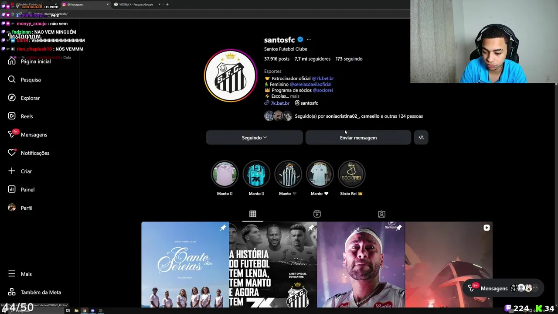Click the verified badge next to santosfc

pyautogui.click(x=300, y=40)
